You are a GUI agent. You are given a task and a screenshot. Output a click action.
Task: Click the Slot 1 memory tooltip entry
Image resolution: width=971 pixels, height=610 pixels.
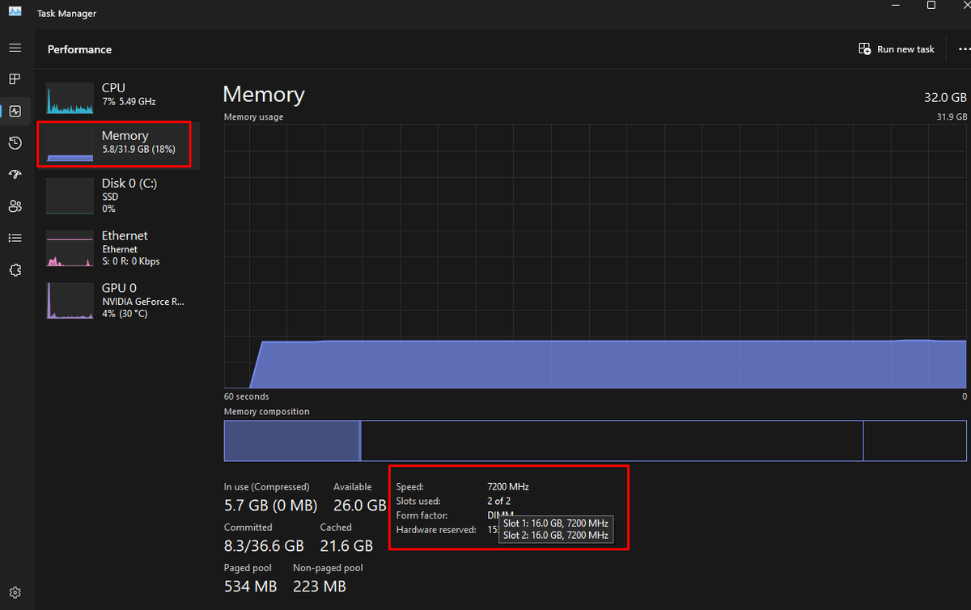pyautogui.click(x=555, y=523)
